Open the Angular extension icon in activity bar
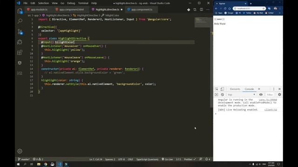Screen dimensions: 298x167 tap(20, 63)
